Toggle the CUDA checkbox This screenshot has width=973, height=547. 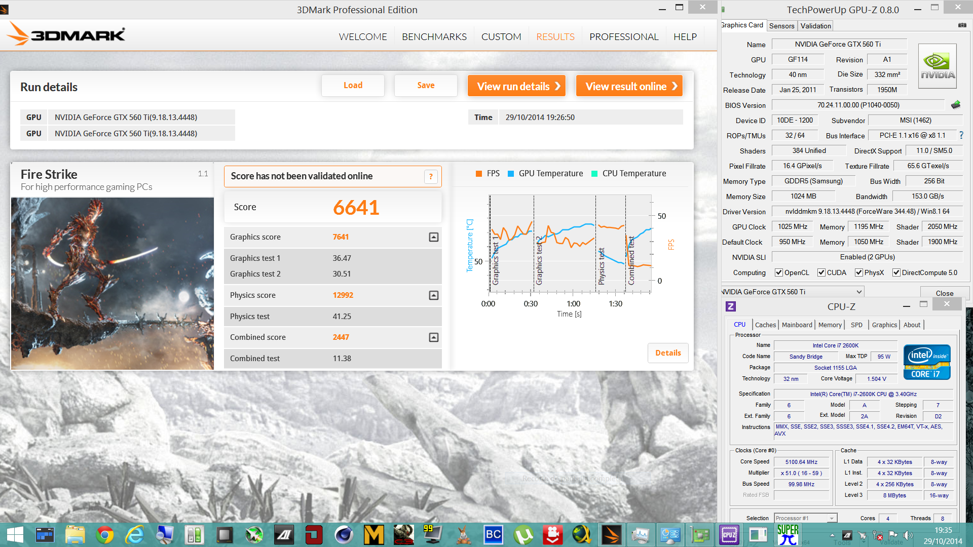pyautogui.click(x=821, y=272)
